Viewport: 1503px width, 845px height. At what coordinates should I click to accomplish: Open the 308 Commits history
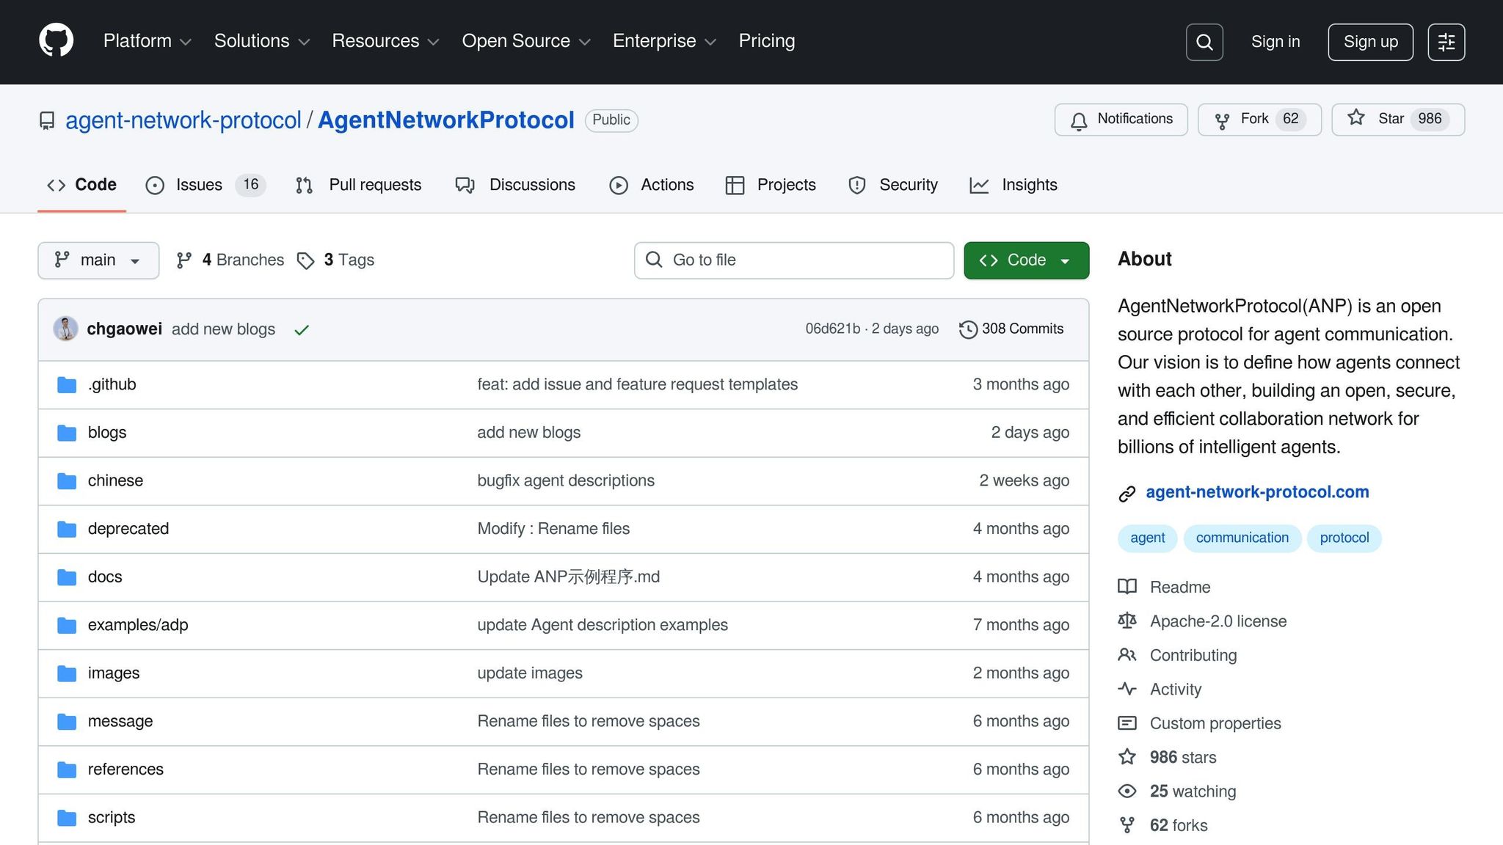[x=1011, y=329]
